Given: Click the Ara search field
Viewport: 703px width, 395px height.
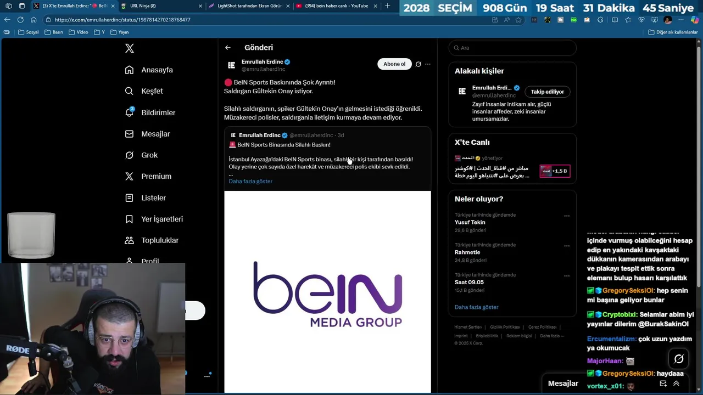Looking at the screenshot, I should pyautogui.click(x=512, y=48).
